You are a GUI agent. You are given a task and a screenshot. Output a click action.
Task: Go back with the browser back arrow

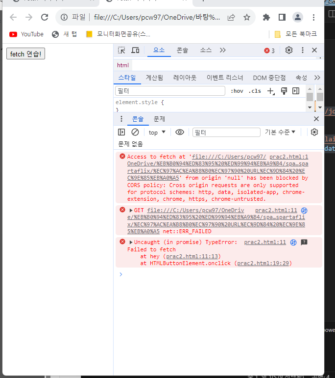point(13,17)
